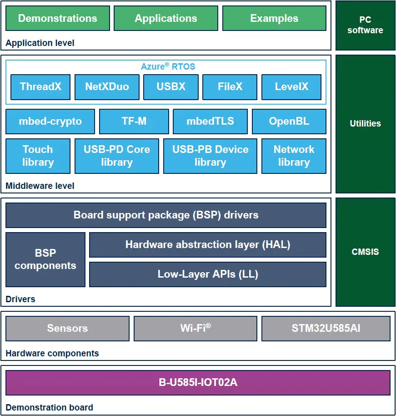Click the NetXDuo middleware block
The image size is (396, 416).
[107, 86]
